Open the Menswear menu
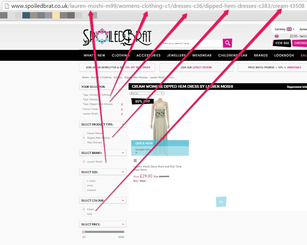This screenshot has width=307, height=245. click(202, 55)
